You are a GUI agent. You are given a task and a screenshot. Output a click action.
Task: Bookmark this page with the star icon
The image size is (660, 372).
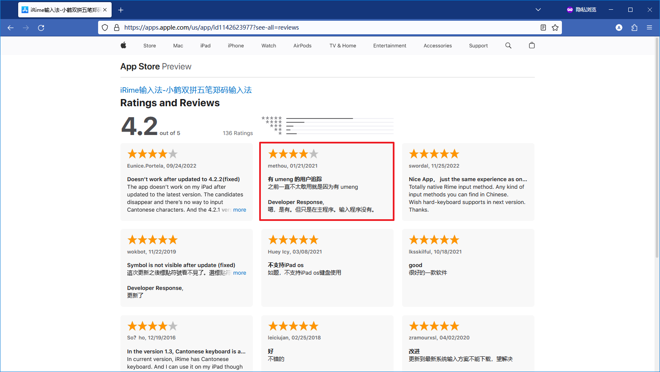555,28
